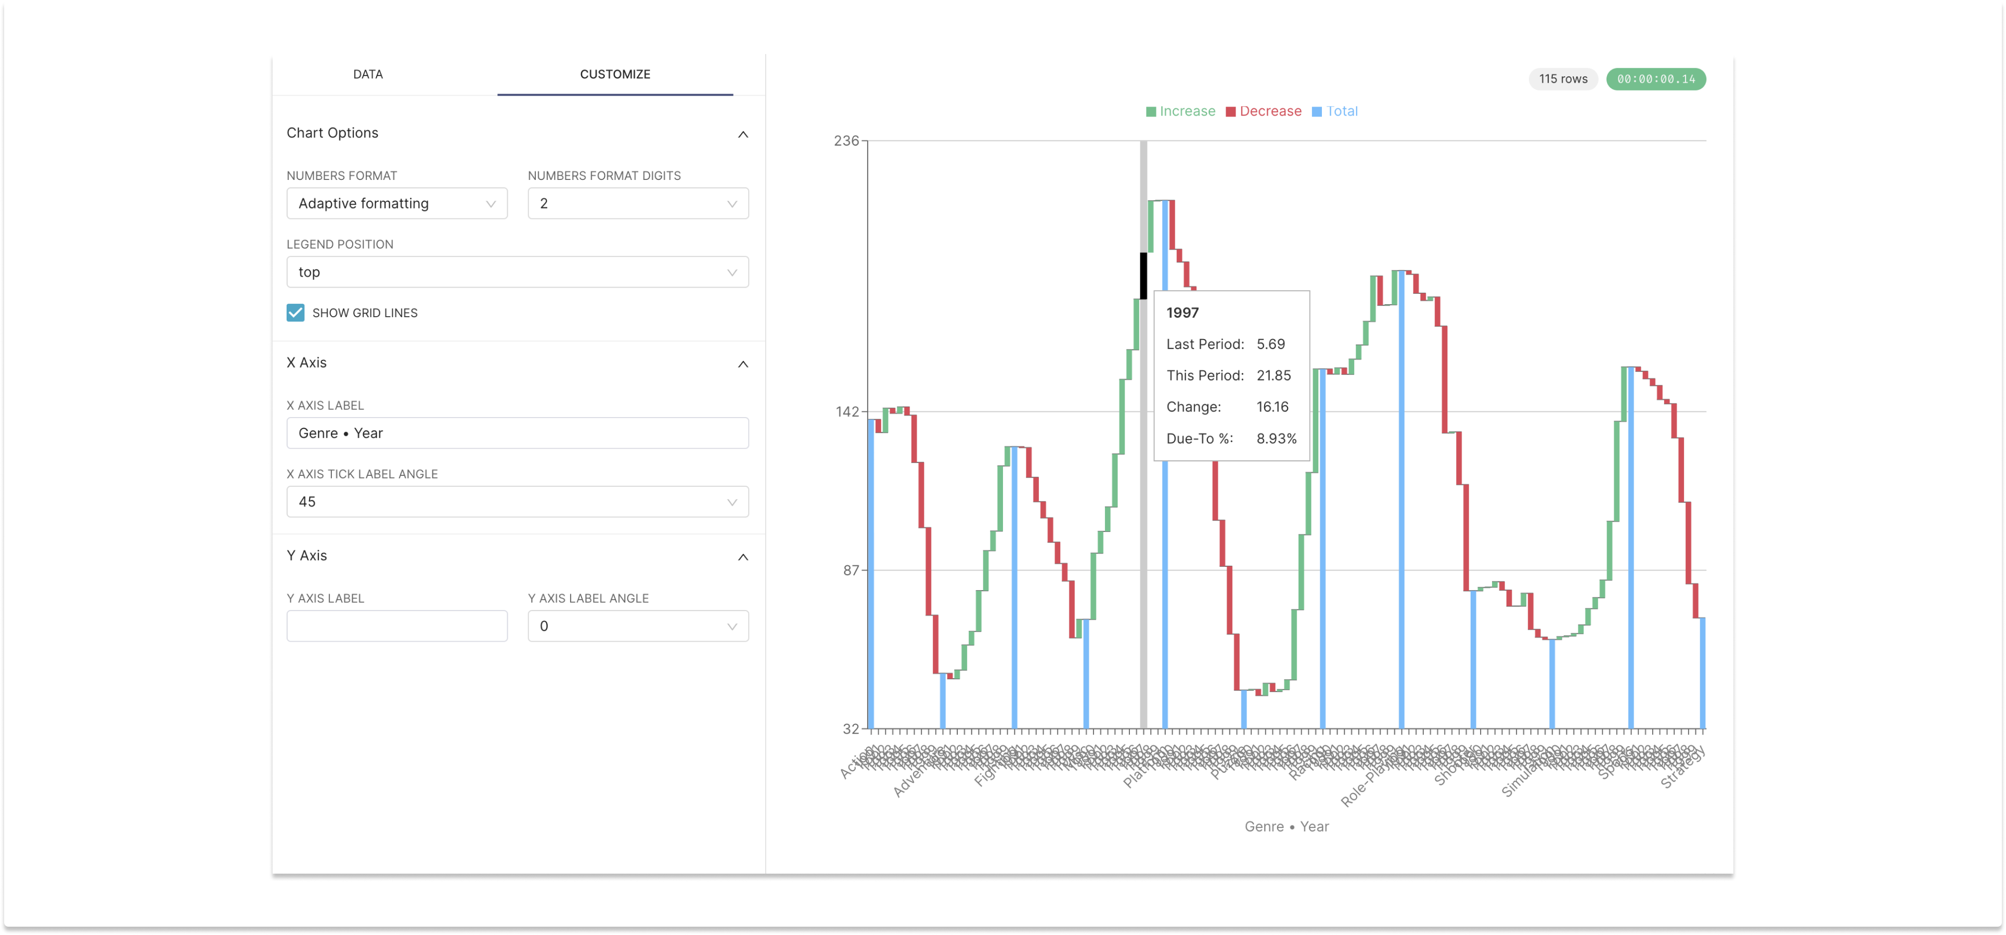Screen dimensions: 2006x935
Task: Click the X Axis Label input field
Action: (x=517, y=433)
